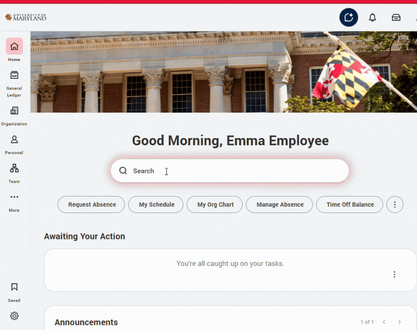This screenshot has height=330, width=417.
Task: Open the notifications bell
Action: point(372,17)
